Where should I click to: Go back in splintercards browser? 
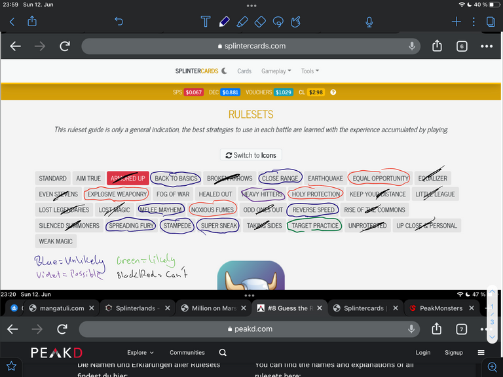click(15, 46)
